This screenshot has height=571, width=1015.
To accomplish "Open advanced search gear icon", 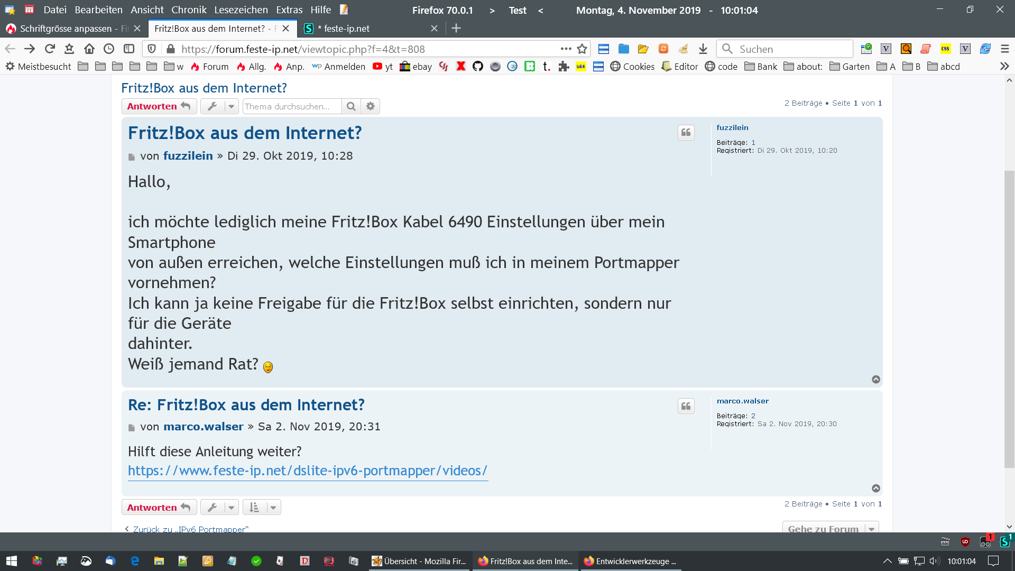I will point(371,106).
